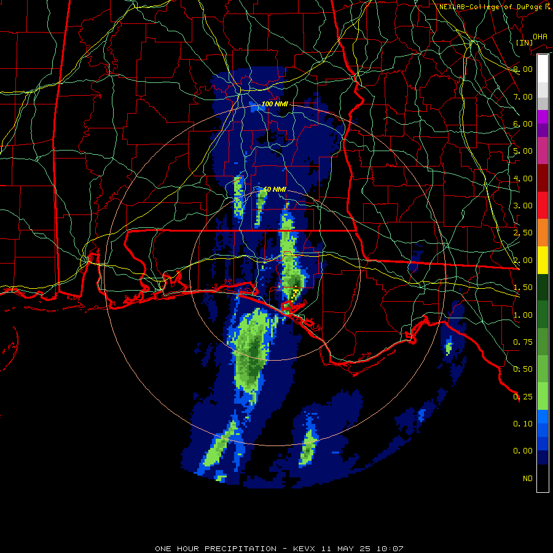Click the yellow legend swatch near 2.00
Image resolution: width=553 pixels, height=553 pixels.
click(543, 261)
